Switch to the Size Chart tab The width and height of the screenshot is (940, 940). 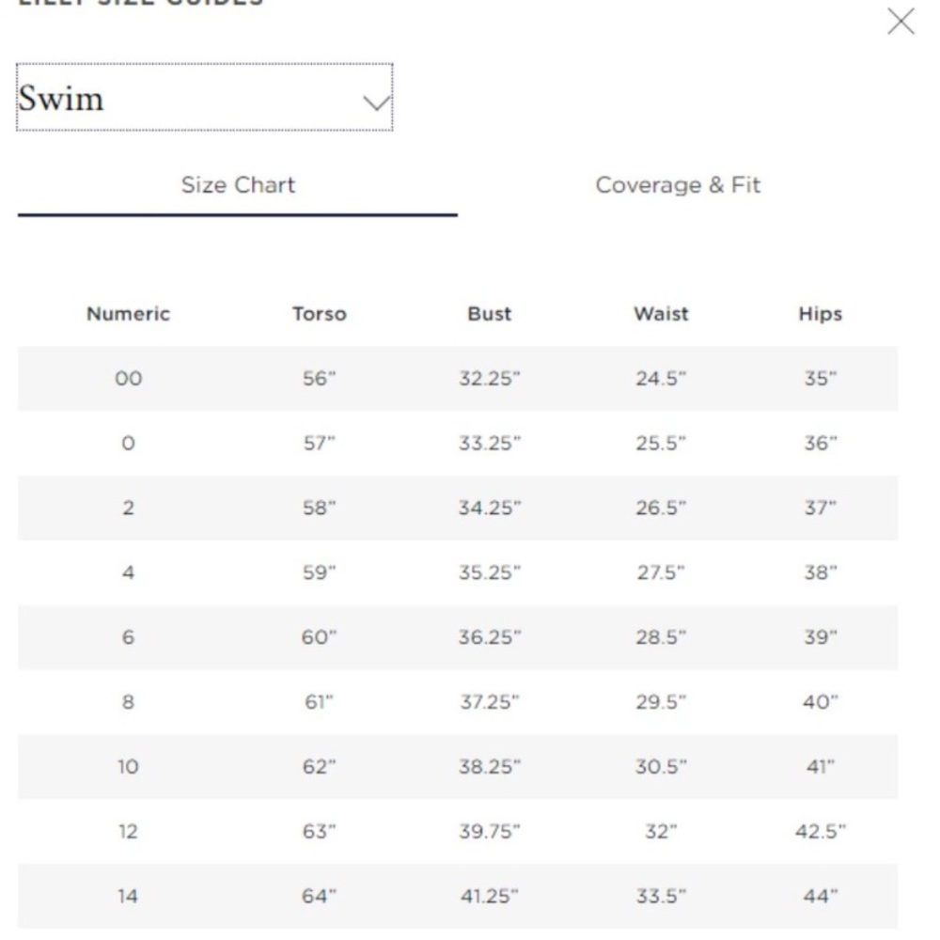point(238,185)
